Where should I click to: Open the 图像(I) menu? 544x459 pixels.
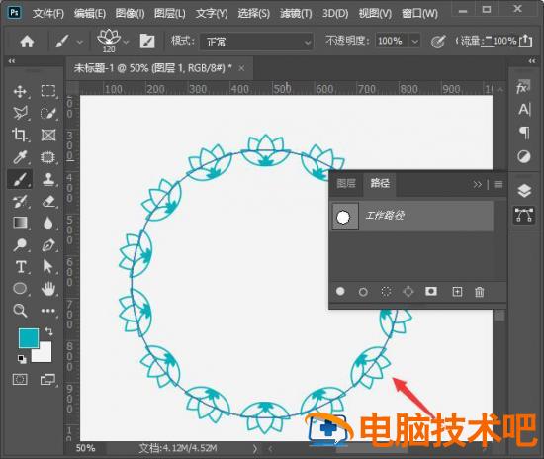[131, 14]
